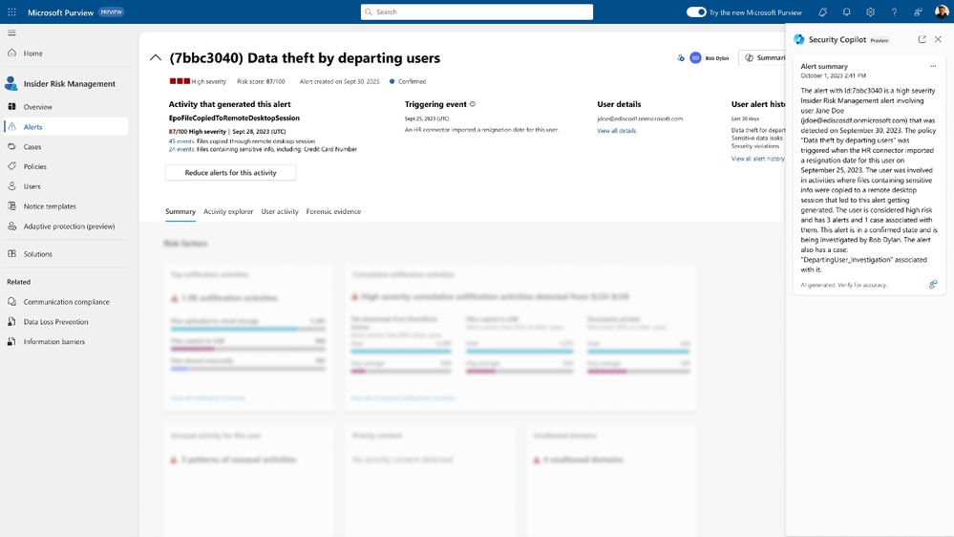Collapse the alert header chevron
Viewport: 954px width, 537px height.
(x=156, y=58)
